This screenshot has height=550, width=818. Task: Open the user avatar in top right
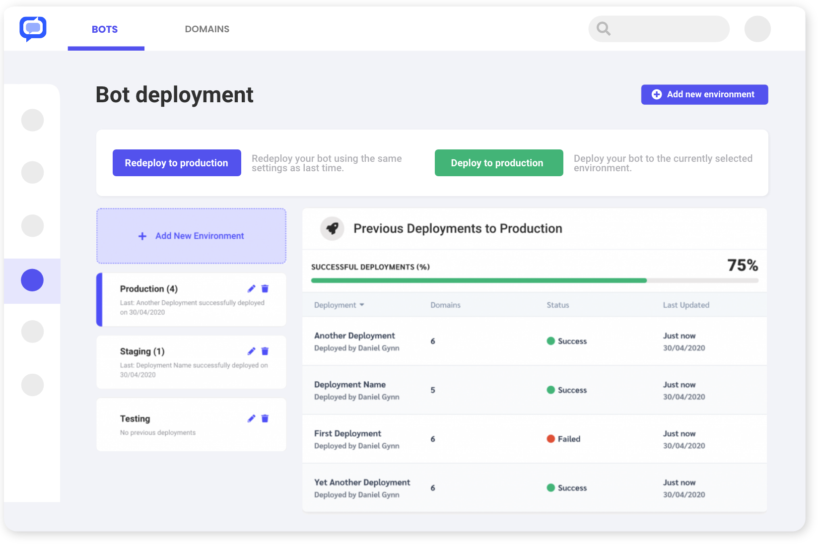tap(757, 29)
